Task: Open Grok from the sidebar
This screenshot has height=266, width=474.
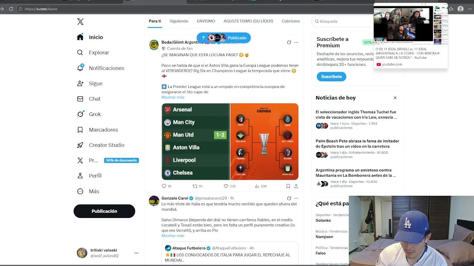Action: click(89, 114)
